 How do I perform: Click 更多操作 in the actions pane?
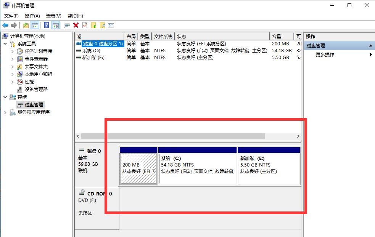(x=325, y=55)
